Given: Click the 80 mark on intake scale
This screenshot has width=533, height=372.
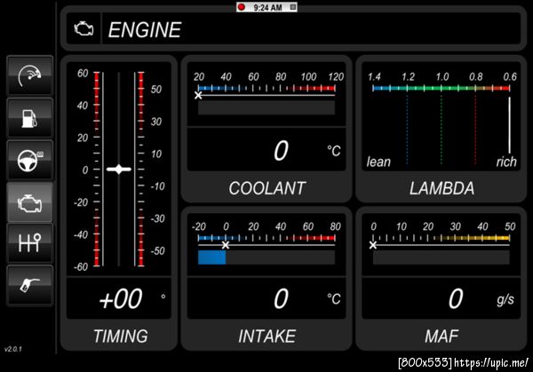Looking at the screenshot, I should [335, 226].
